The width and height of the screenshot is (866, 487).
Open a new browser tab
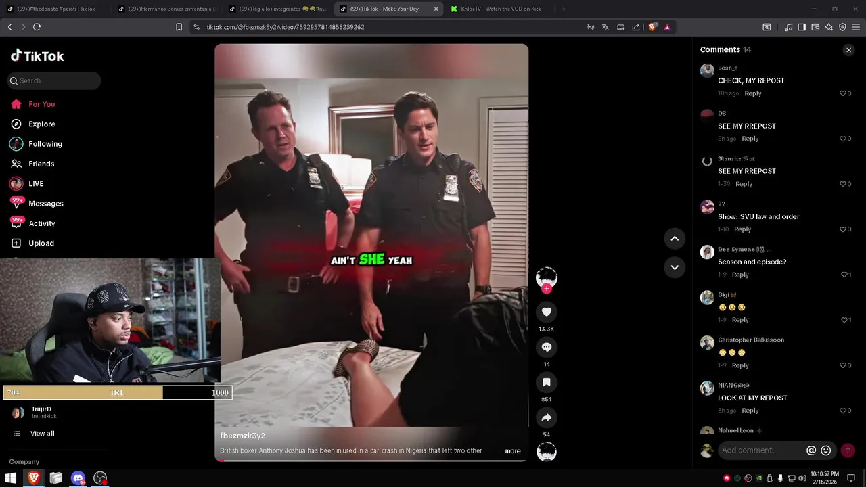click(x=564, y=9)
